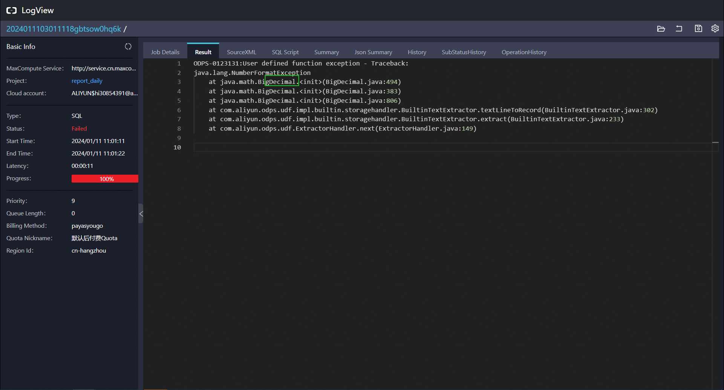Switch to the SourceXML tab

tap(242, 52)
